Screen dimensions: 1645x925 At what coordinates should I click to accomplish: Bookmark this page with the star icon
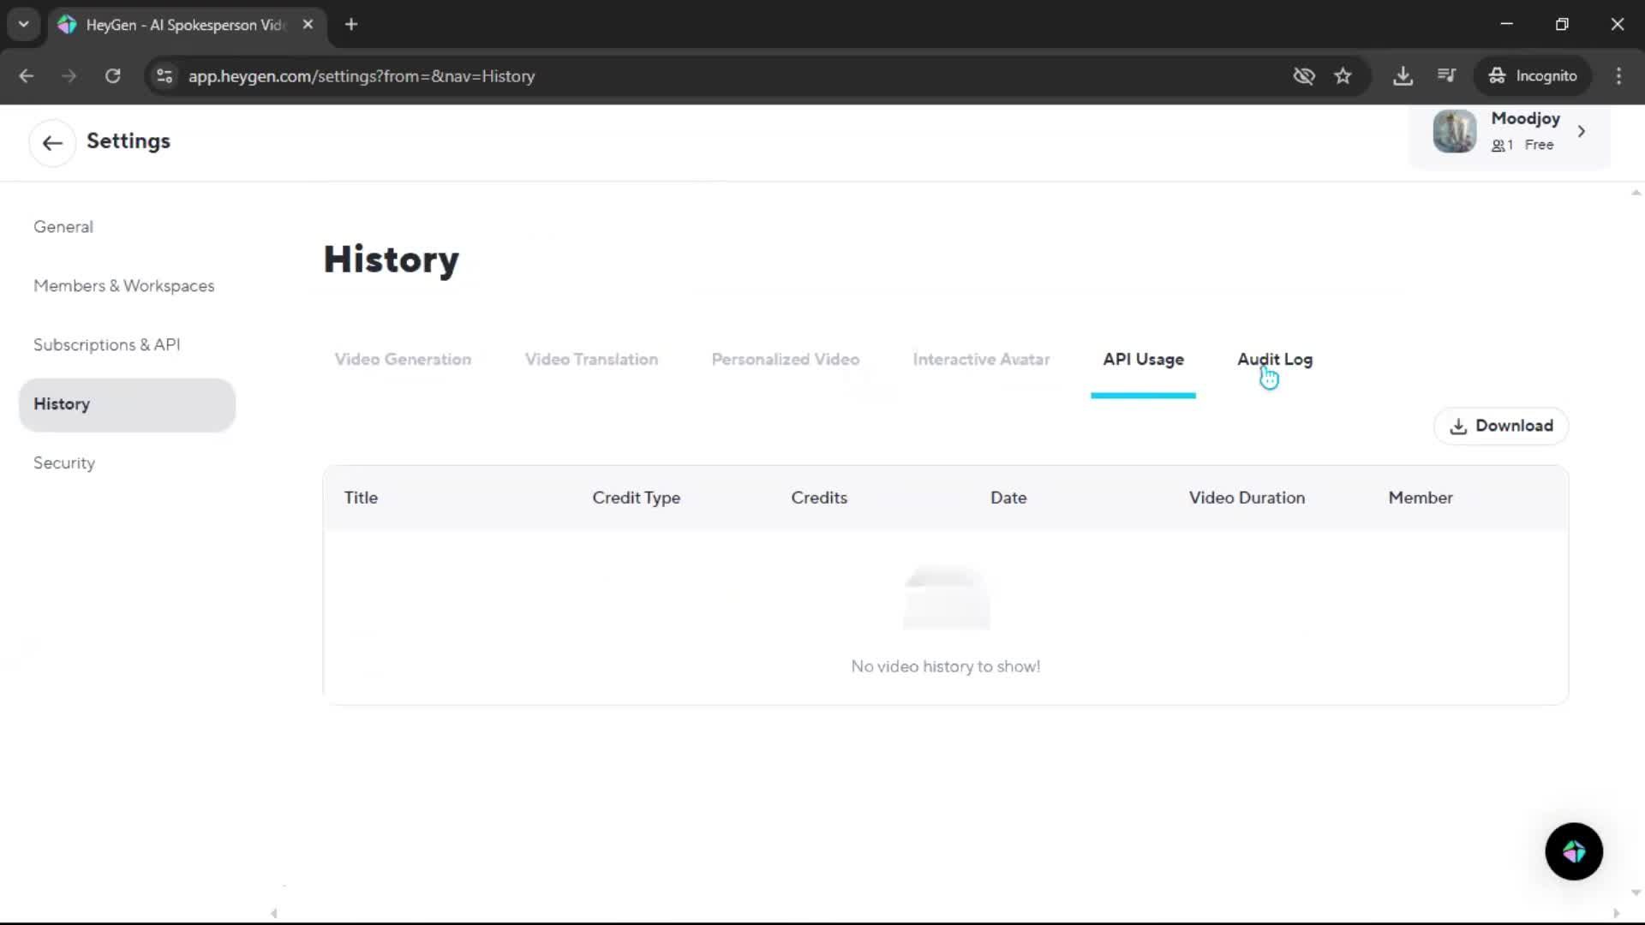[1343, 76]
